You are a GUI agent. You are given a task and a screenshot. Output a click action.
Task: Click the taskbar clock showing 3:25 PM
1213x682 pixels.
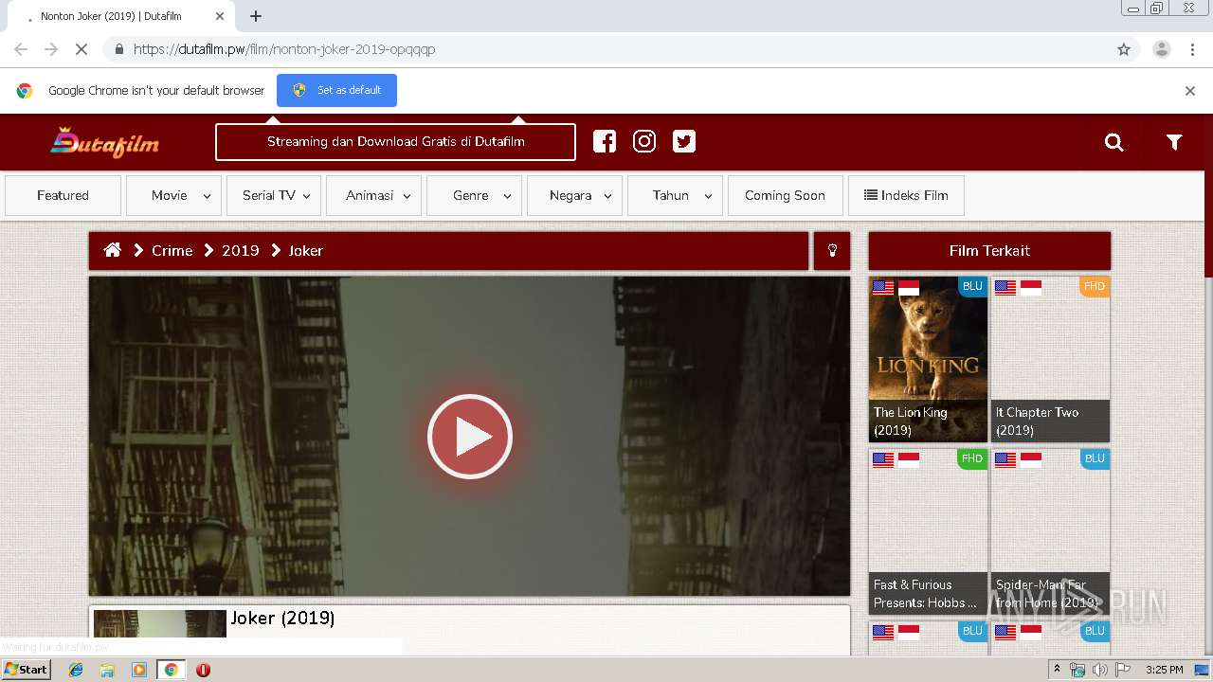click(1164, 670)
